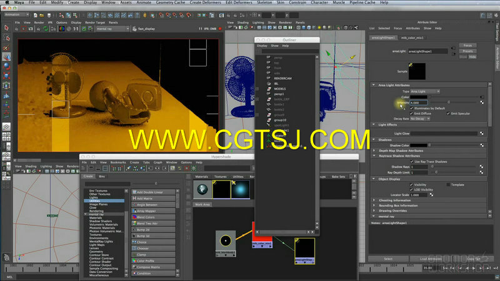Screen dimensions: 500x281
Task: Open the Animation menu set dropdown
Action: point(17,14)
